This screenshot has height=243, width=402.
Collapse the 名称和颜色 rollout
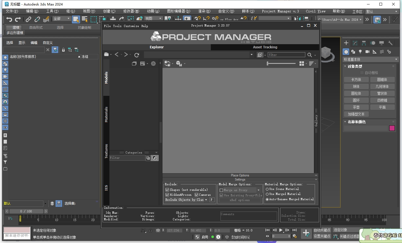pos(345,122)
